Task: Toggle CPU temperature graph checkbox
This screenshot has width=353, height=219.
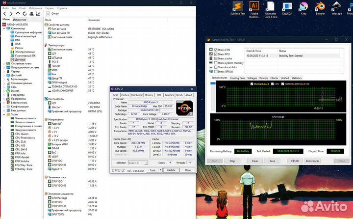Action: pos(273,84)
